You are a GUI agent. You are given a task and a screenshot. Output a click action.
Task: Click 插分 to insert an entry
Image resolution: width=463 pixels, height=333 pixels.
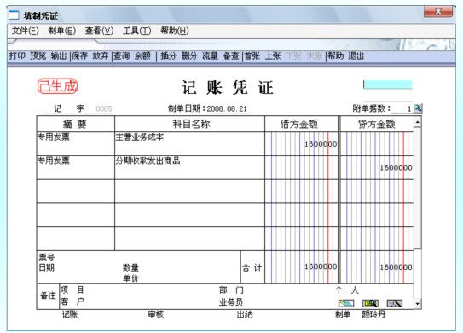(168, 55)
